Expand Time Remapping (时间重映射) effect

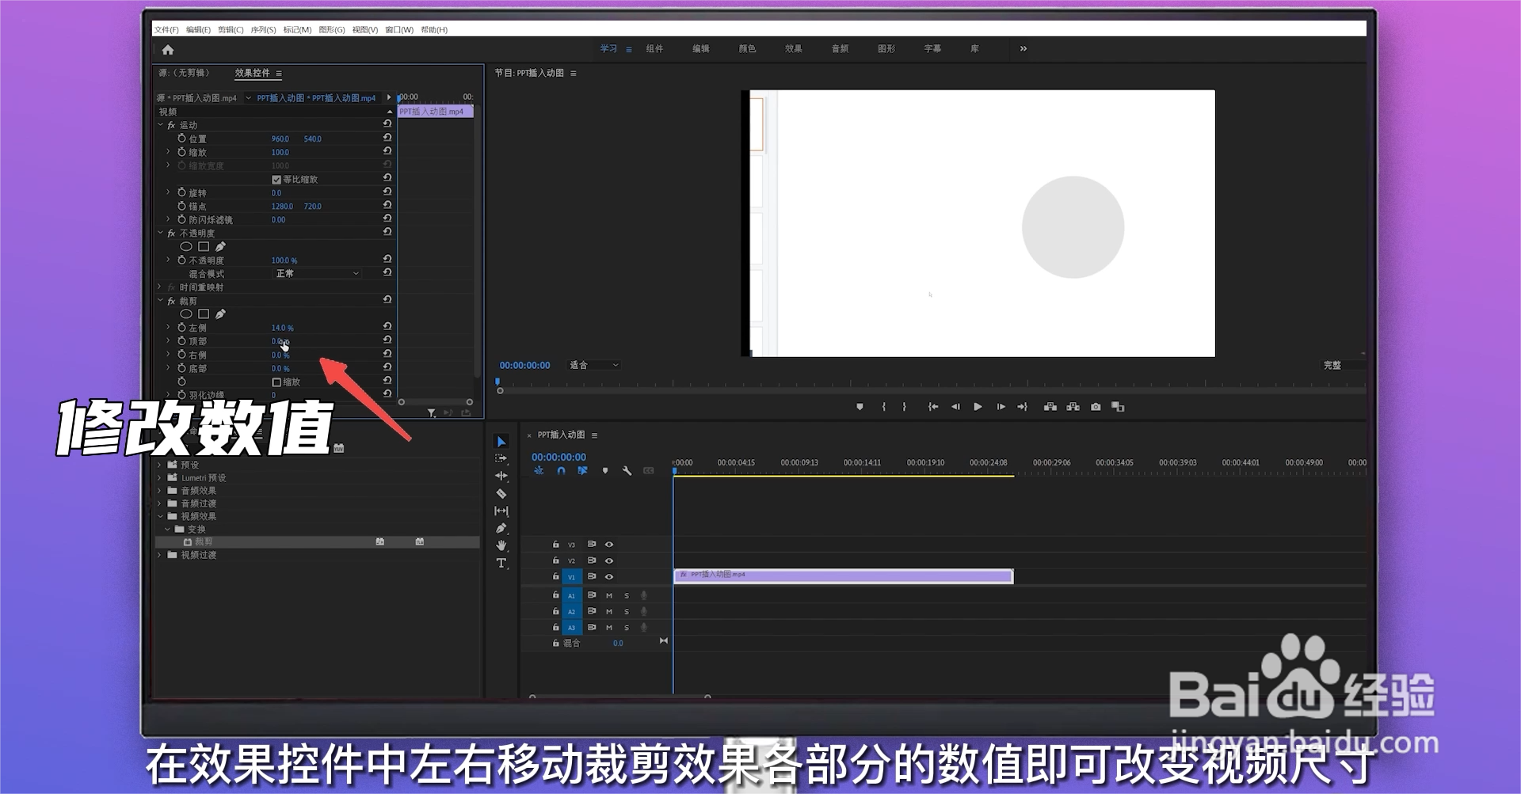pos(160,287)
